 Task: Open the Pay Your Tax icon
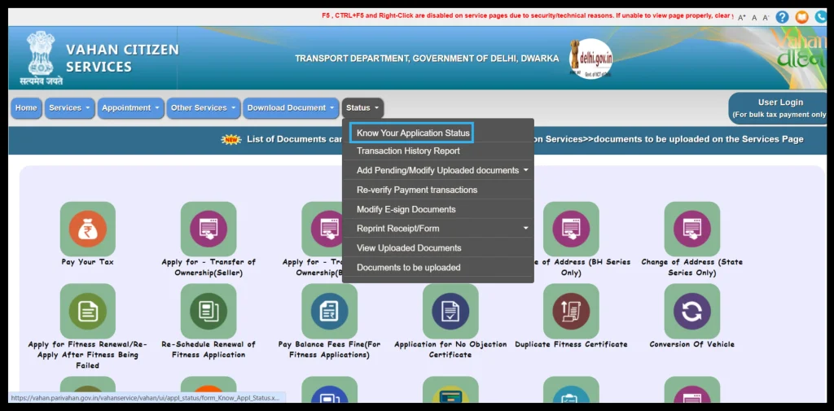[88, 230]
